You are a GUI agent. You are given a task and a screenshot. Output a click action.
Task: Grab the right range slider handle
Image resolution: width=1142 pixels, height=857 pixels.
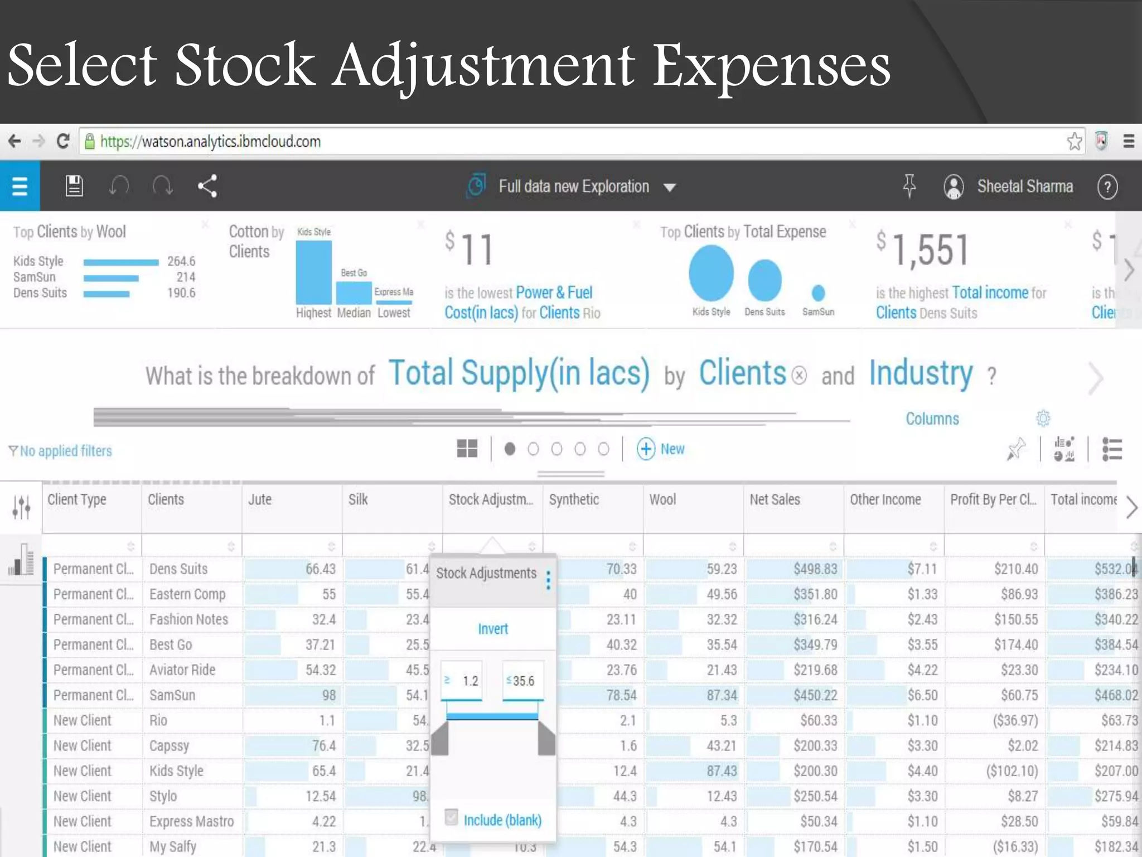(546, 738)
